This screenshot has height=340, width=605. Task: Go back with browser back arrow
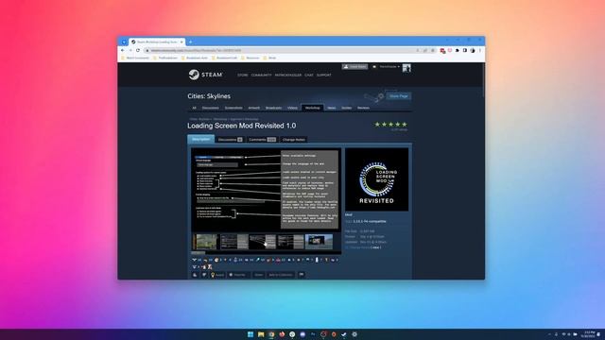coord(123,50)
